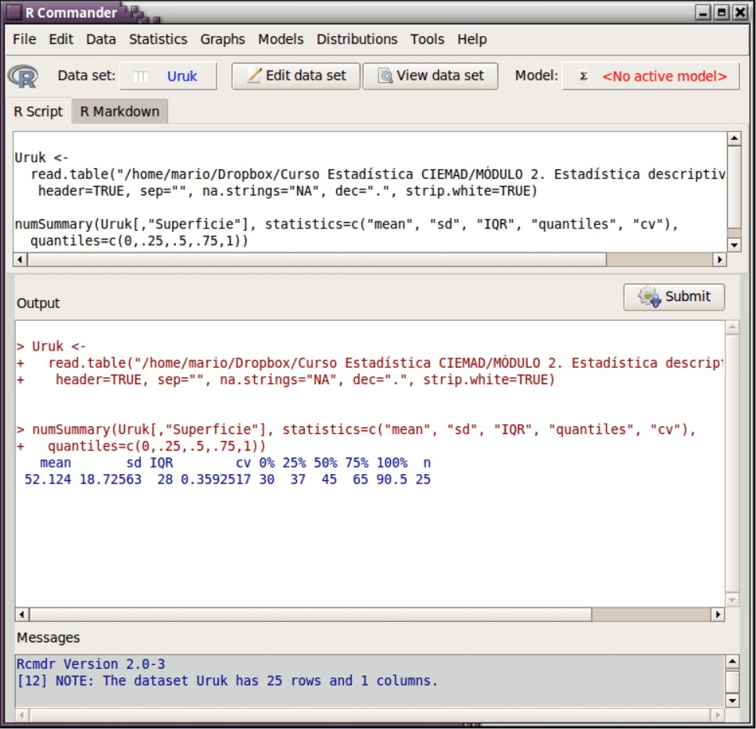This screenshot has height=729, width=756.
Task: Switch to the R Markdown tab
Action: pyautogui.click(x=120, y=111)
